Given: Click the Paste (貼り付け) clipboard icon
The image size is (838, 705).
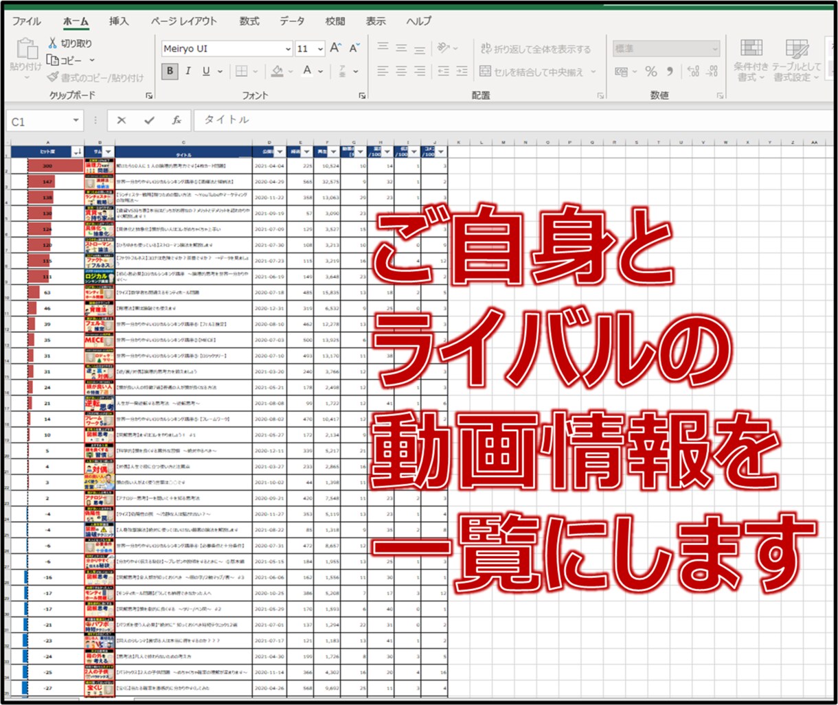Looking at the screenshot, I should pyautogui.click(x=26, y=49).
